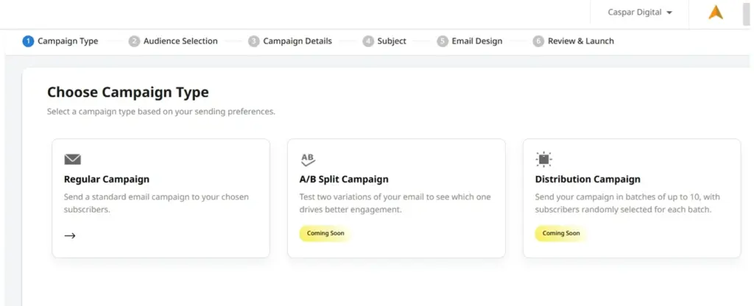Screen dimensions: 754x306
Task: Click the step 1 numbered circle
Action: (28, 41)
